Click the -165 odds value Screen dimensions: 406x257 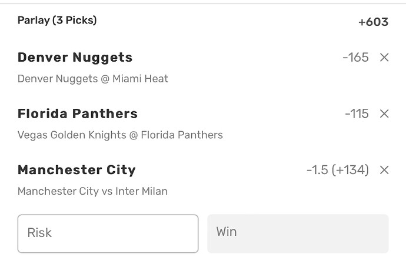point(355,58)
